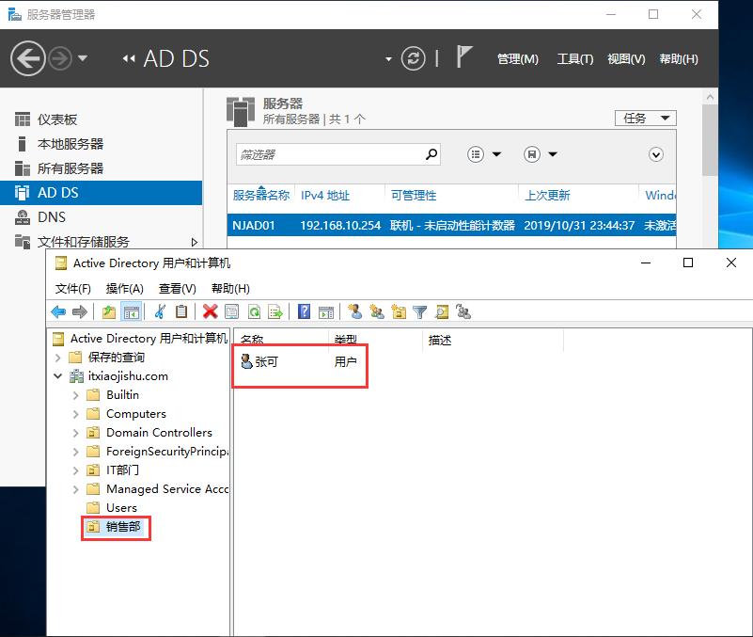Open the 工具(T) menu in Server Manager
The image size is (753, 637).
[574, 58]
